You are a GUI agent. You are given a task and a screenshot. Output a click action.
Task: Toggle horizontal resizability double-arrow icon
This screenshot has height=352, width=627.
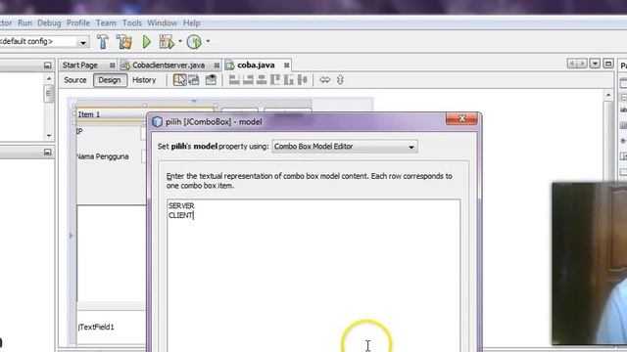click(x=324, y=80)
